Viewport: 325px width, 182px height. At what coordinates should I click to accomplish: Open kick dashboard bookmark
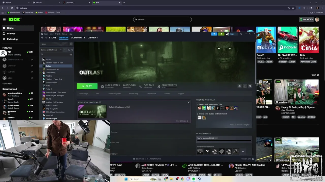pyautogui.click(x=14, y=13)
